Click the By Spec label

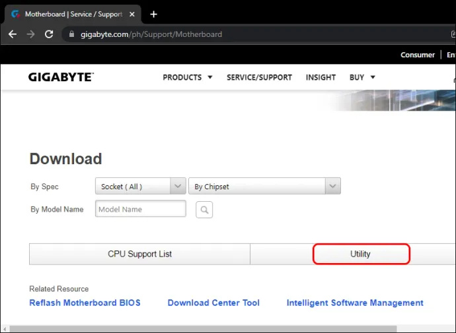44,187
